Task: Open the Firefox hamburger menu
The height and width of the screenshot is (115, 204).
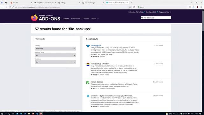Action: coord(201,7)
